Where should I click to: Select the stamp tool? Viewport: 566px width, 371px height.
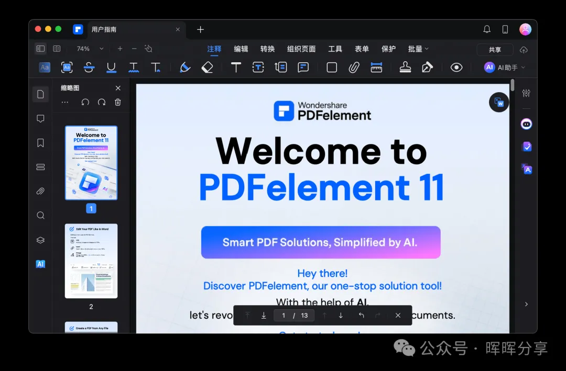405,68
